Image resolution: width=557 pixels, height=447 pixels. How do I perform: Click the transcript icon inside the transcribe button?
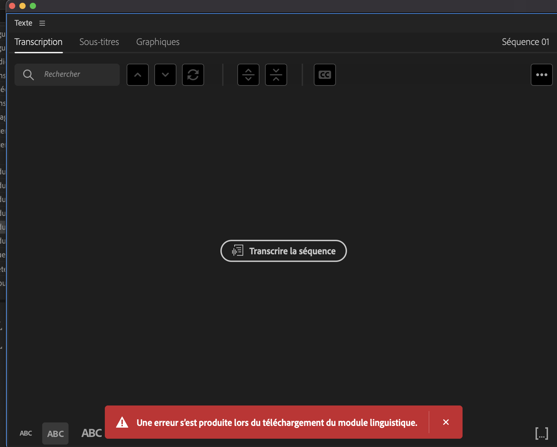pyautogui.click(x=237, y=251)
